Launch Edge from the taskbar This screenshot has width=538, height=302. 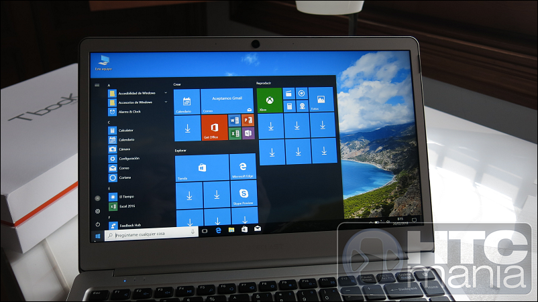(x=218, y=230)
